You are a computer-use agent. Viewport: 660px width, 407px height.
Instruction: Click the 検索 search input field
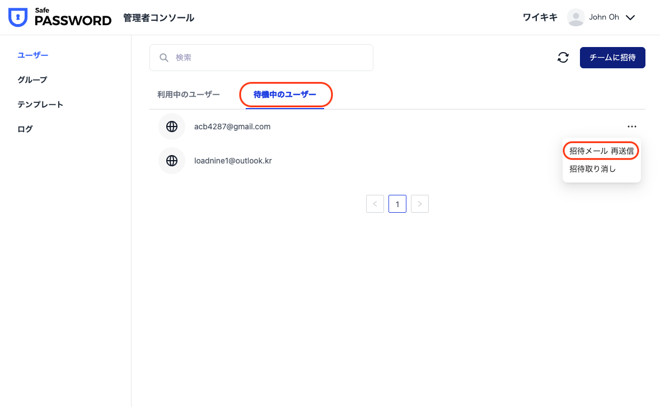coord(269,58)
